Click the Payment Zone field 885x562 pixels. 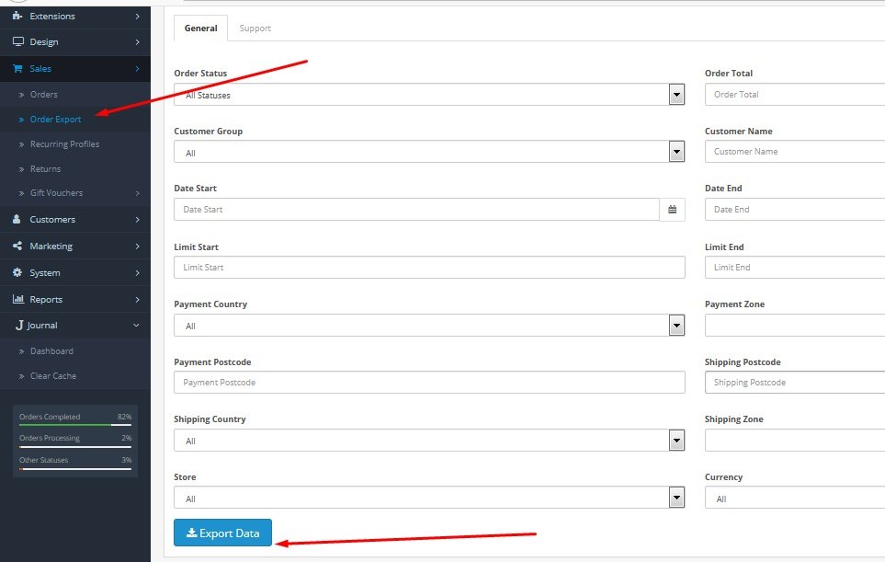(x=795, y=326)
